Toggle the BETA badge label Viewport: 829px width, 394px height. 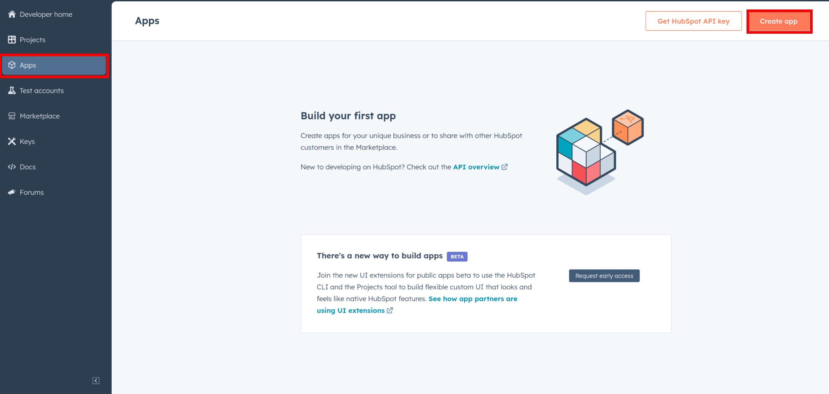[x=457, y=257]
